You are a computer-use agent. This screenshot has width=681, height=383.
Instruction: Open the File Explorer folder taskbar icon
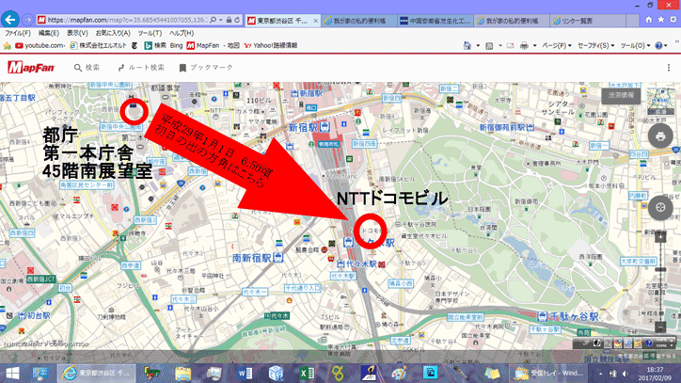[x=182, y=374]
